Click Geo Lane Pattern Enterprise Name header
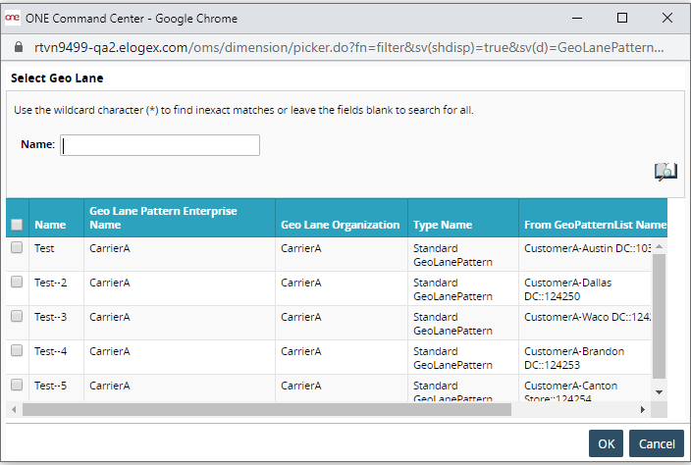Screen dimensions: 691x465 click(x=163, y=218)
